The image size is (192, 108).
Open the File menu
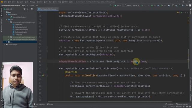click(x=5, y=2)
